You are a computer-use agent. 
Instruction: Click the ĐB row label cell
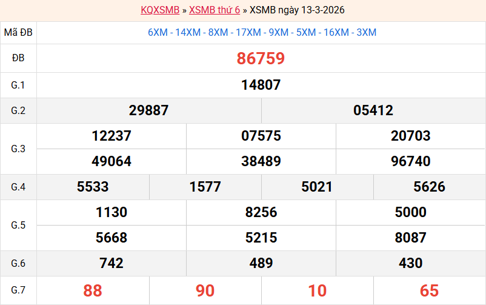[x=18, y=59]
